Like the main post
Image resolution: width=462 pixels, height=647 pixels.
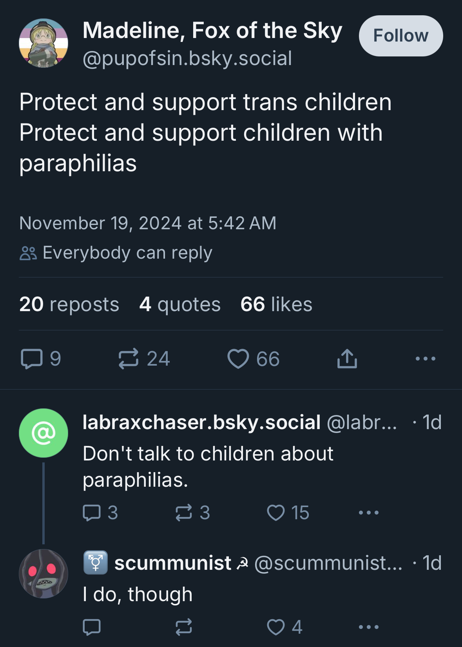238,359
